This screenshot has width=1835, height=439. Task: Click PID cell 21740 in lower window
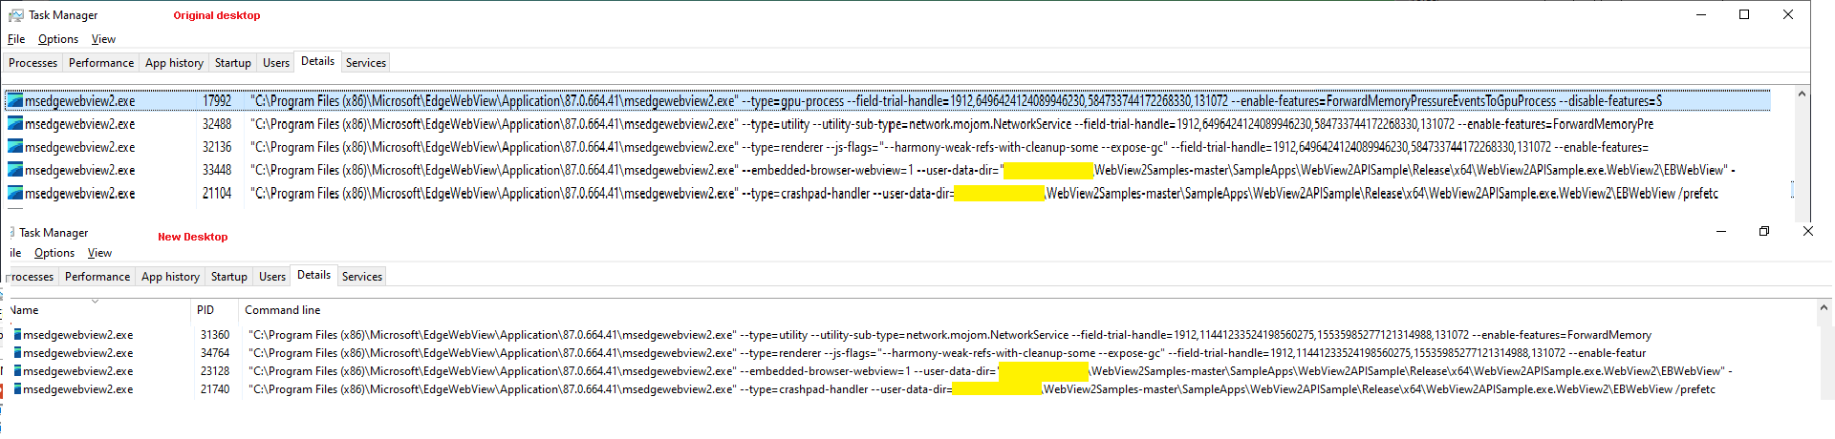pyautogui.click(x=215, y=389)
